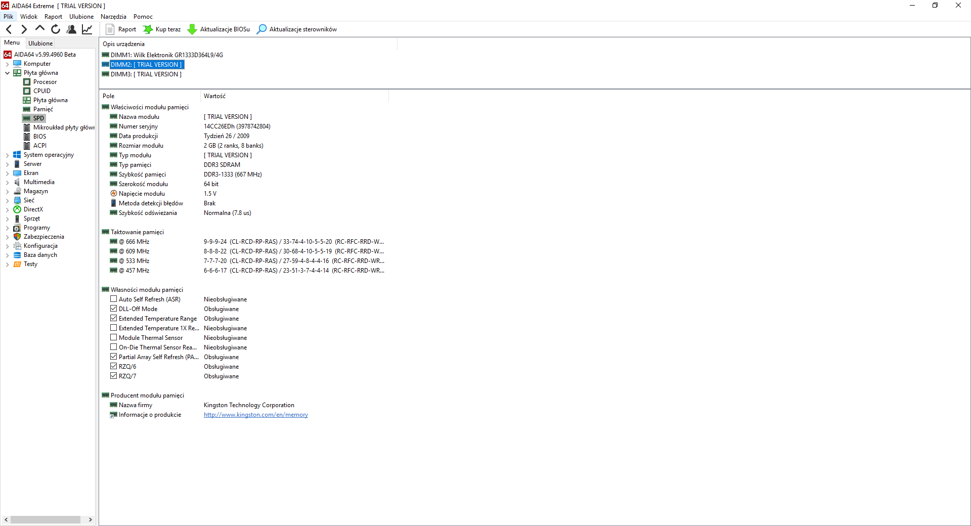Select Mikroukład płyty głównej item

(63, 127)
